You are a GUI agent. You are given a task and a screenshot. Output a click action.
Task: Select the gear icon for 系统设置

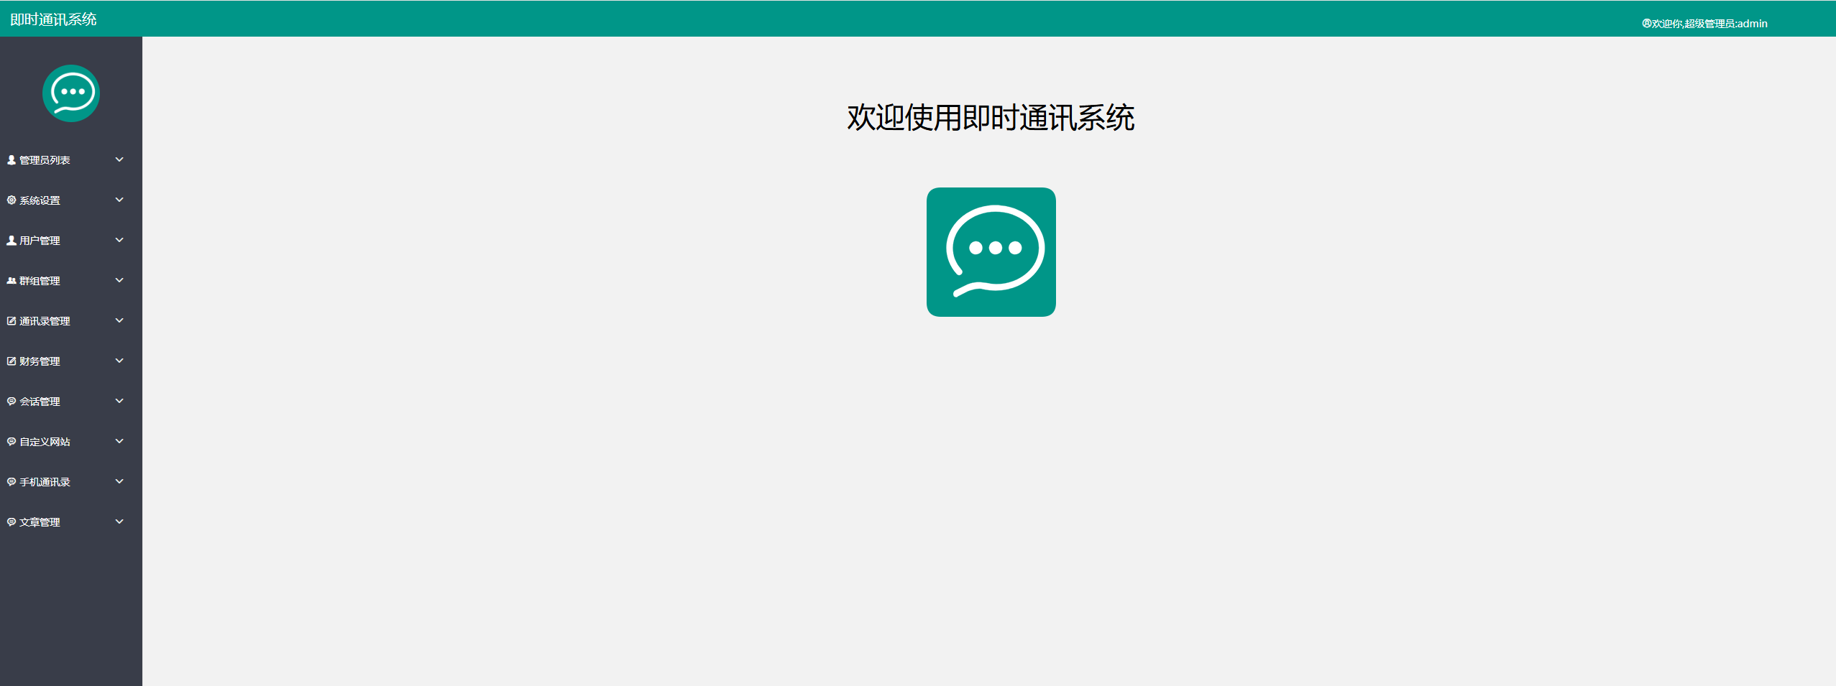tap(10, 200)
